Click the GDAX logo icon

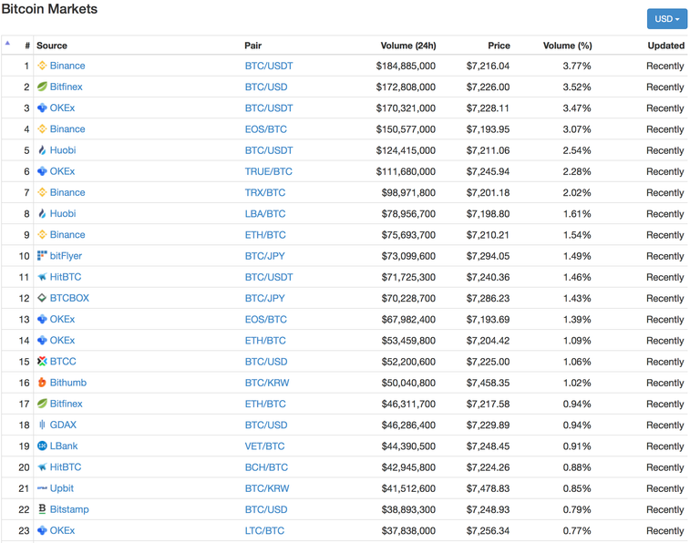pos(42,425)
